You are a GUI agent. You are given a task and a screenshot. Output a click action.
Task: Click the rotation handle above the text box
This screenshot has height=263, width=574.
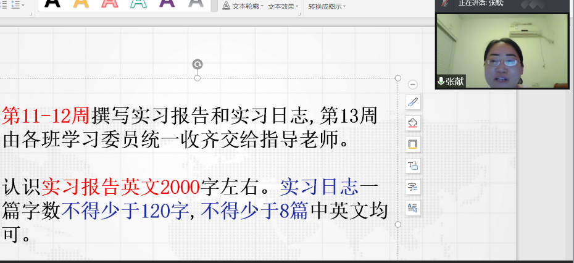pyautogui.click(x=198, y=64)
